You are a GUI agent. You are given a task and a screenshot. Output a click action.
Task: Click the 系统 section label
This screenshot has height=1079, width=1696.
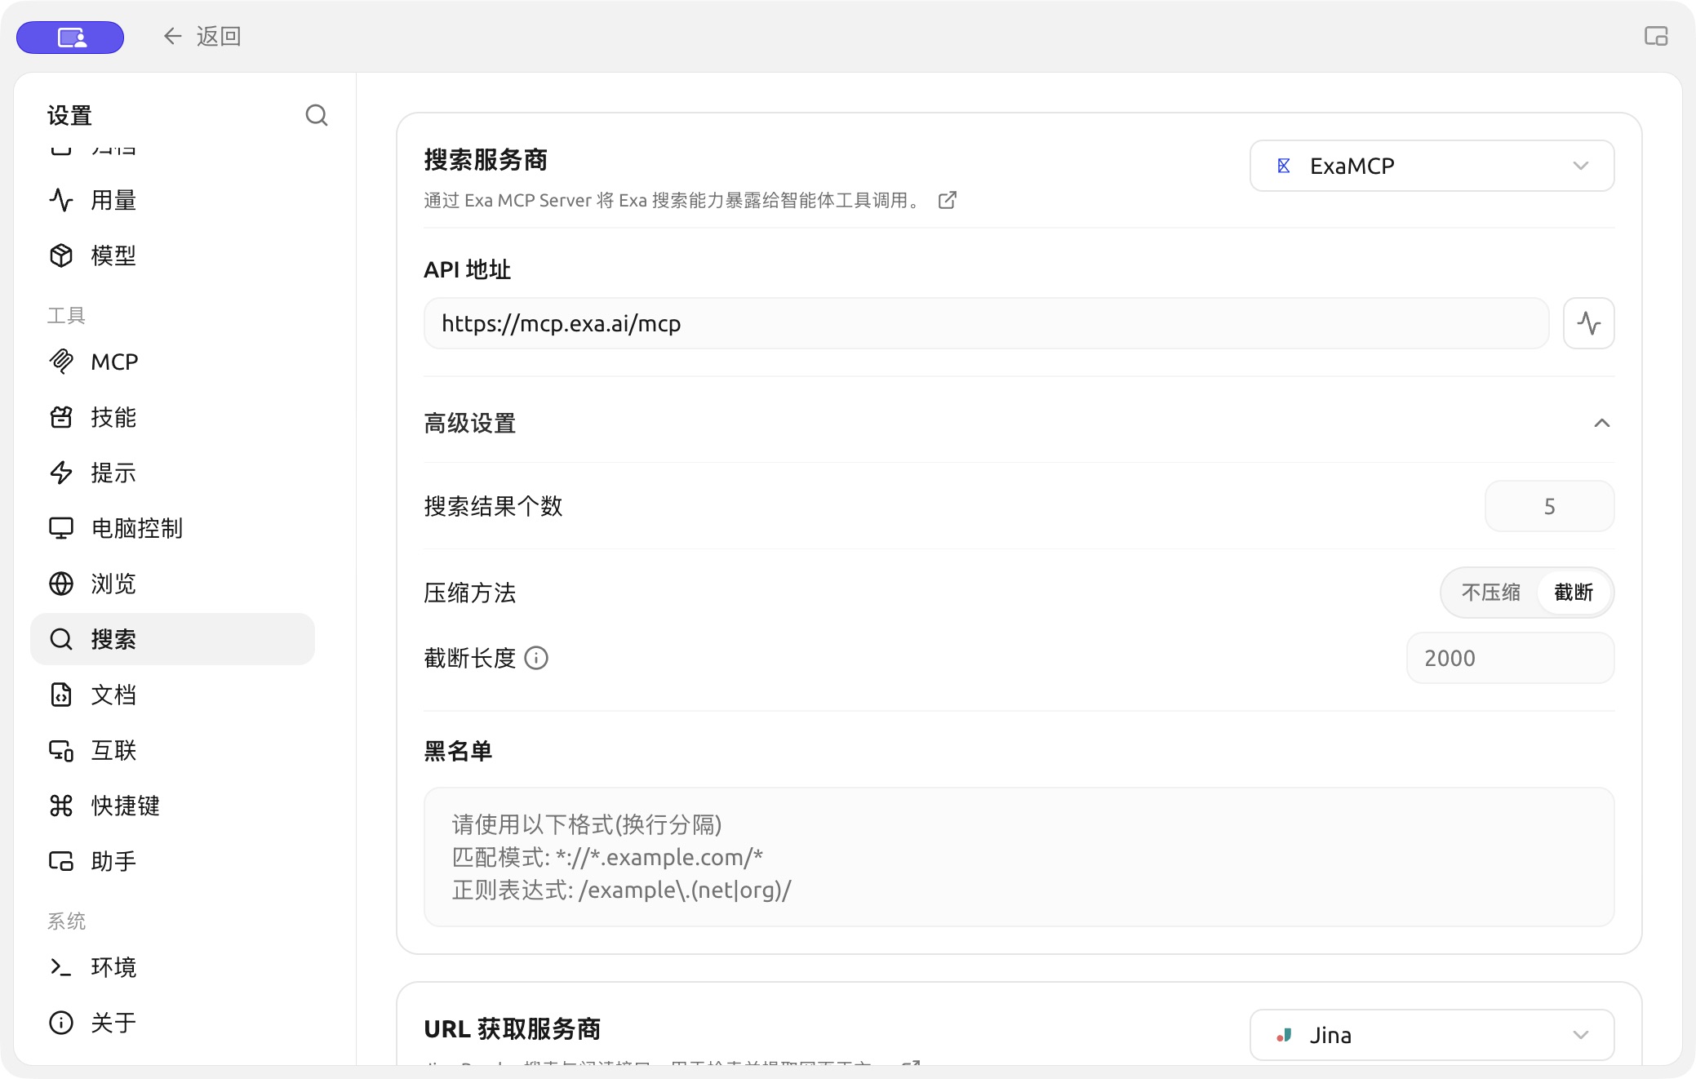pyautogui.click(x=66, y=921)
